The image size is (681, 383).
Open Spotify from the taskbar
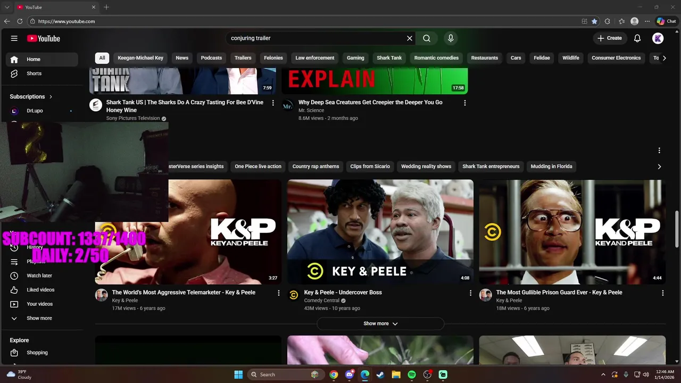click(x=412, y=374)
